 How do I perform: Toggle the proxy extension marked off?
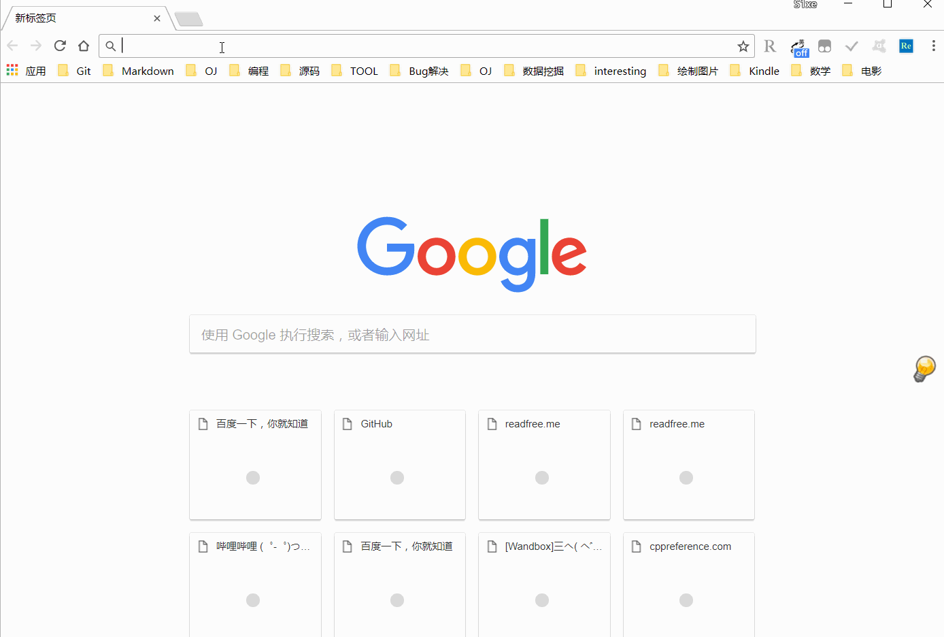tap(799, 48)
